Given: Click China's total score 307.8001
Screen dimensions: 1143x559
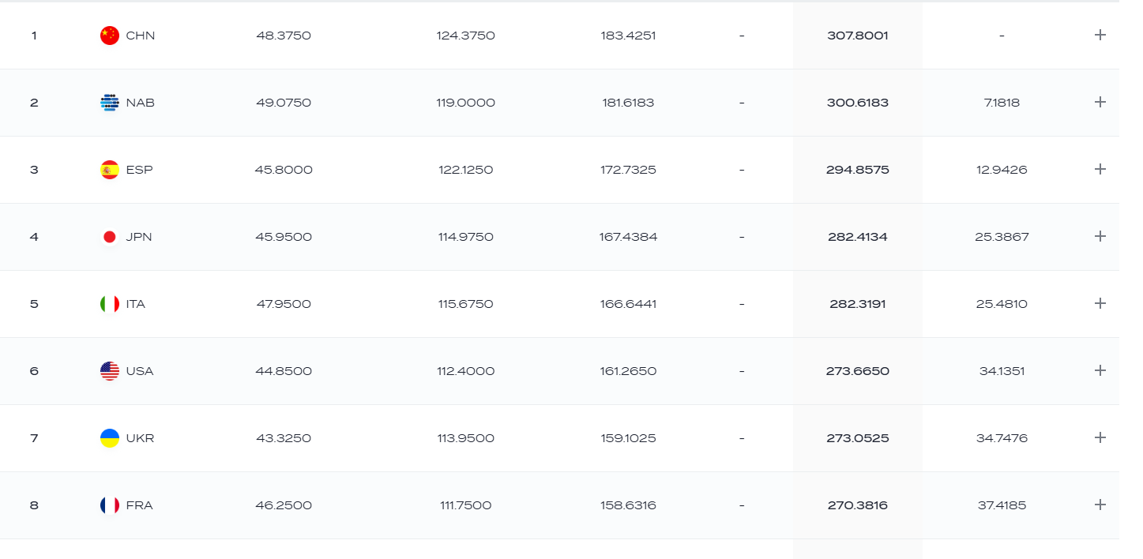Looking at the screenshot, I should (x=858, y=36).
